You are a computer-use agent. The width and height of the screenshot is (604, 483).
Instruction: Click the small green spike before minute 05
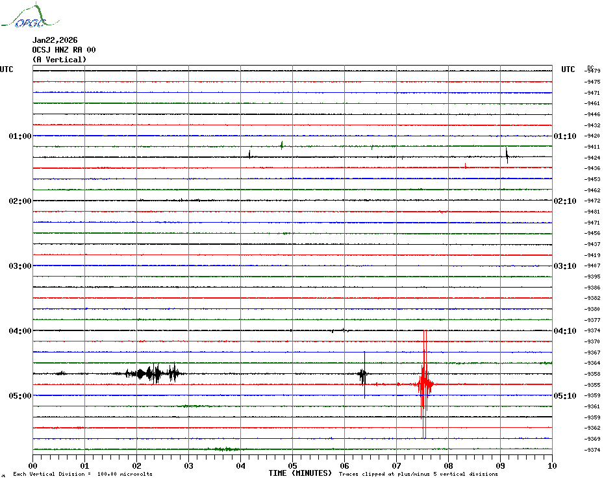282,145
